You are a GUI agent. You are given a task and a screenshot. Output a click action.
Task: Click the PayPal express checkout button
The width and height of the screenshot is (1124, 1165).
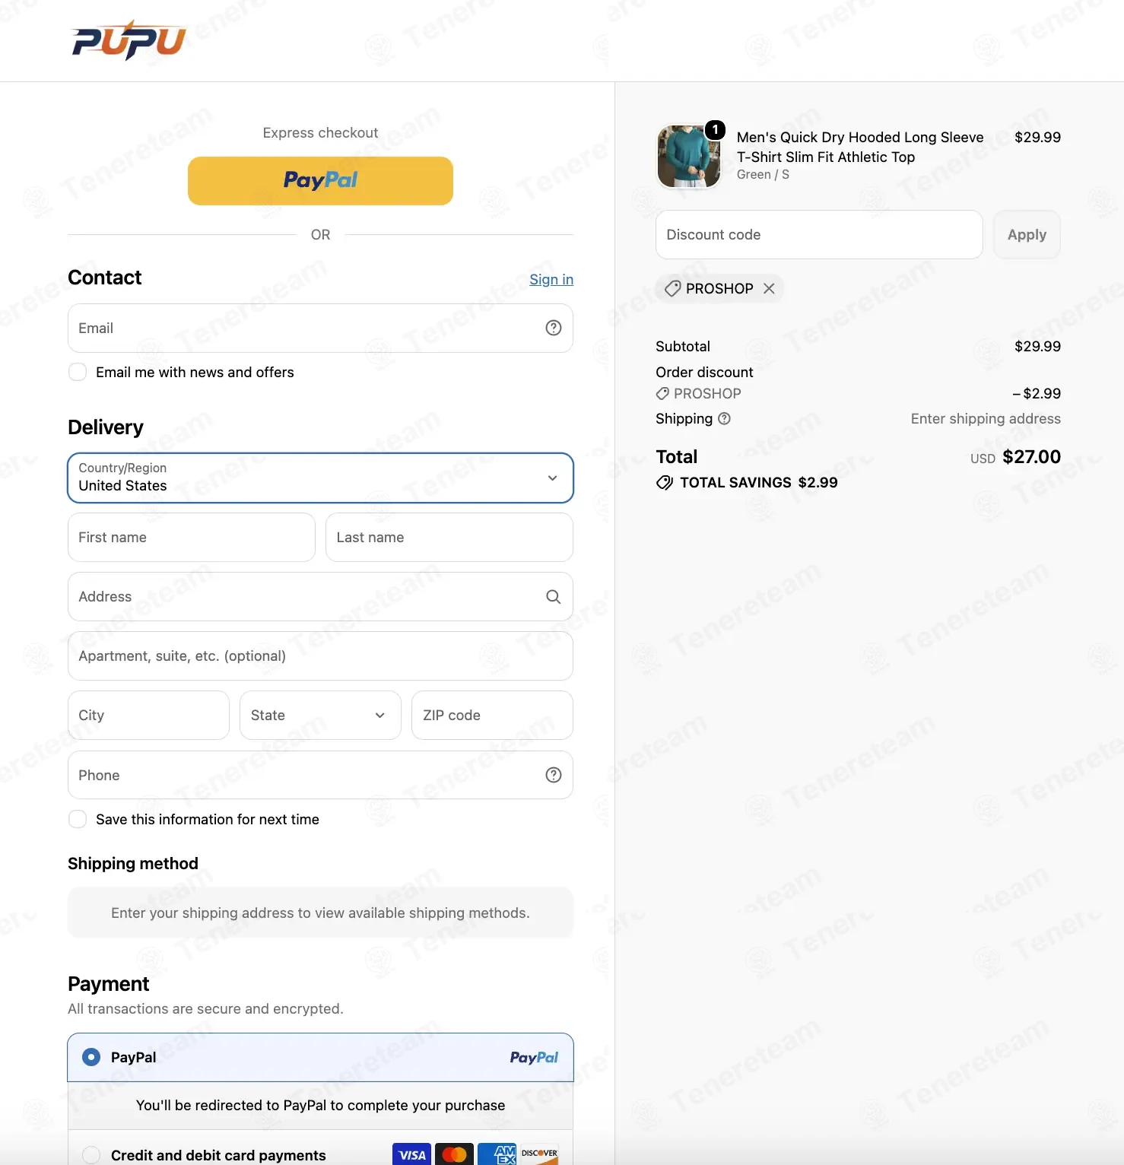(x=320, y=181)
